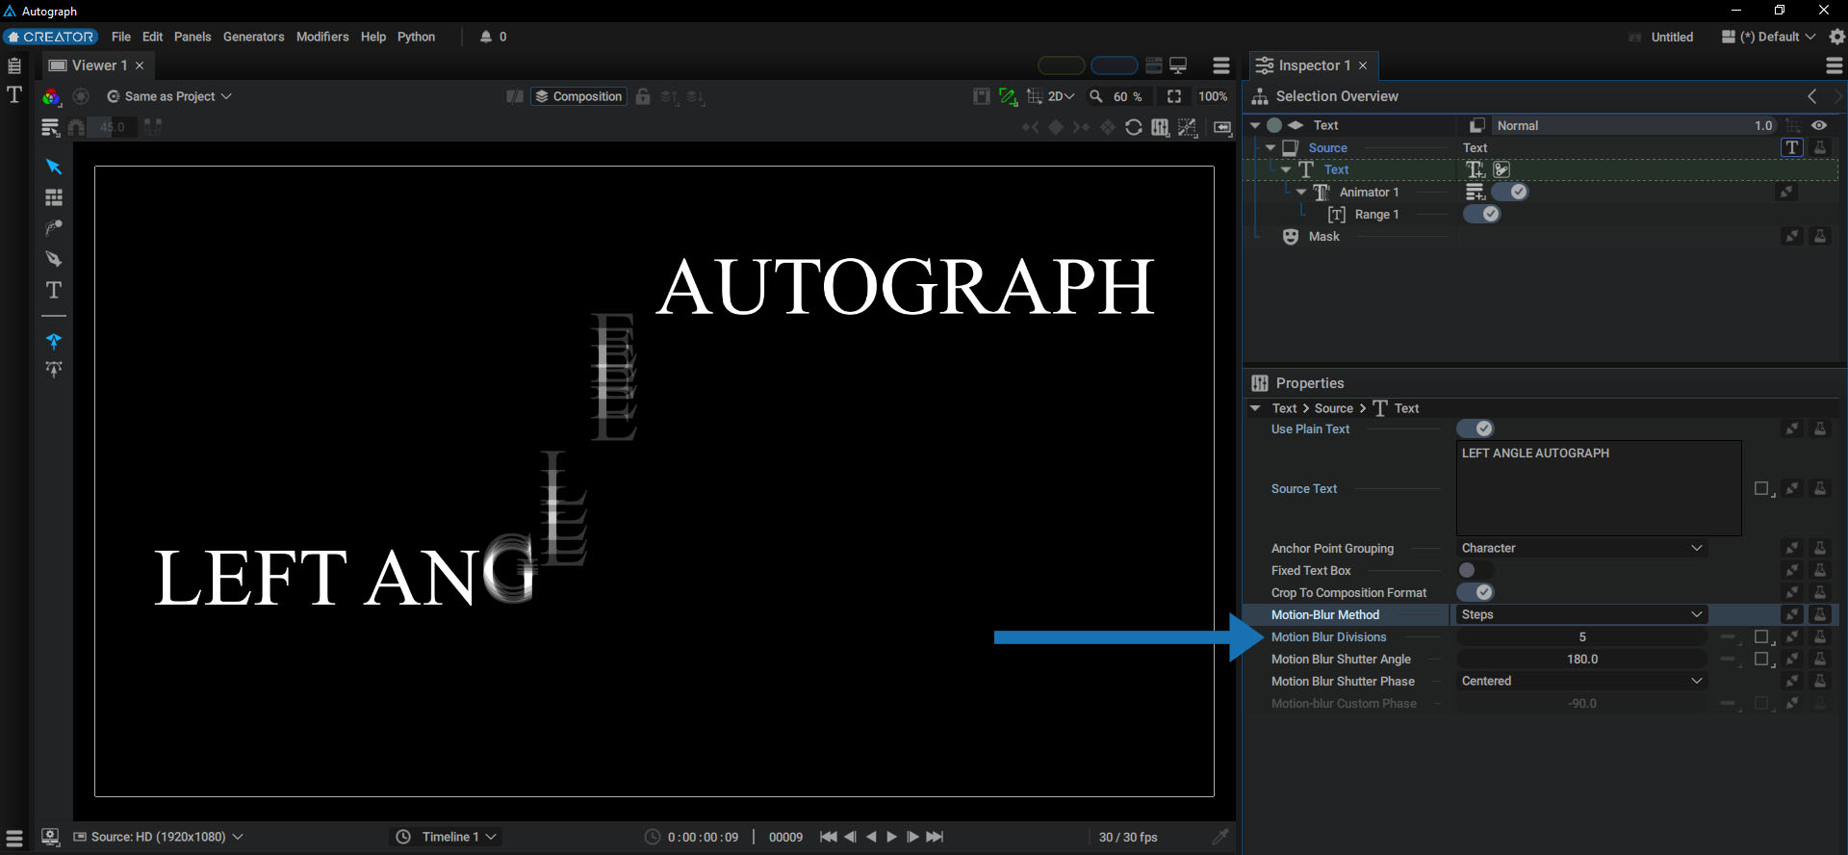Open the Modifiers menu
This screenshot has height=855, width=1848.
point(322,37)
